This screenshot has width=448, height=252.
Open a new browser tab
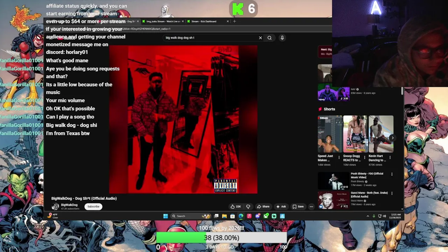click(x=234, y=21)
